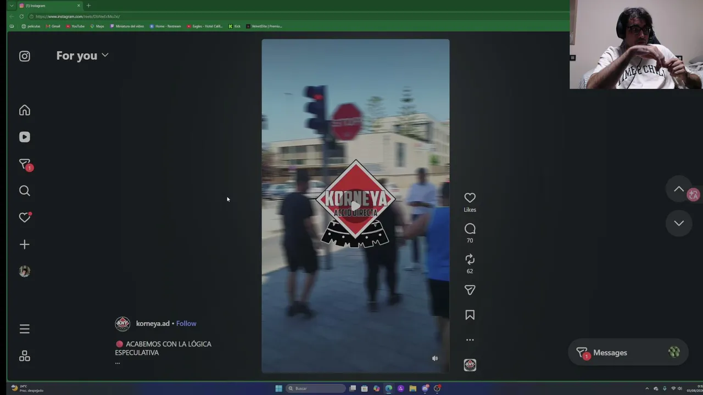Viewport: 703px width, 395px height.
Task: Go to previous reel with up arrow
Action: pyautogui.click(x=679, y=189)
